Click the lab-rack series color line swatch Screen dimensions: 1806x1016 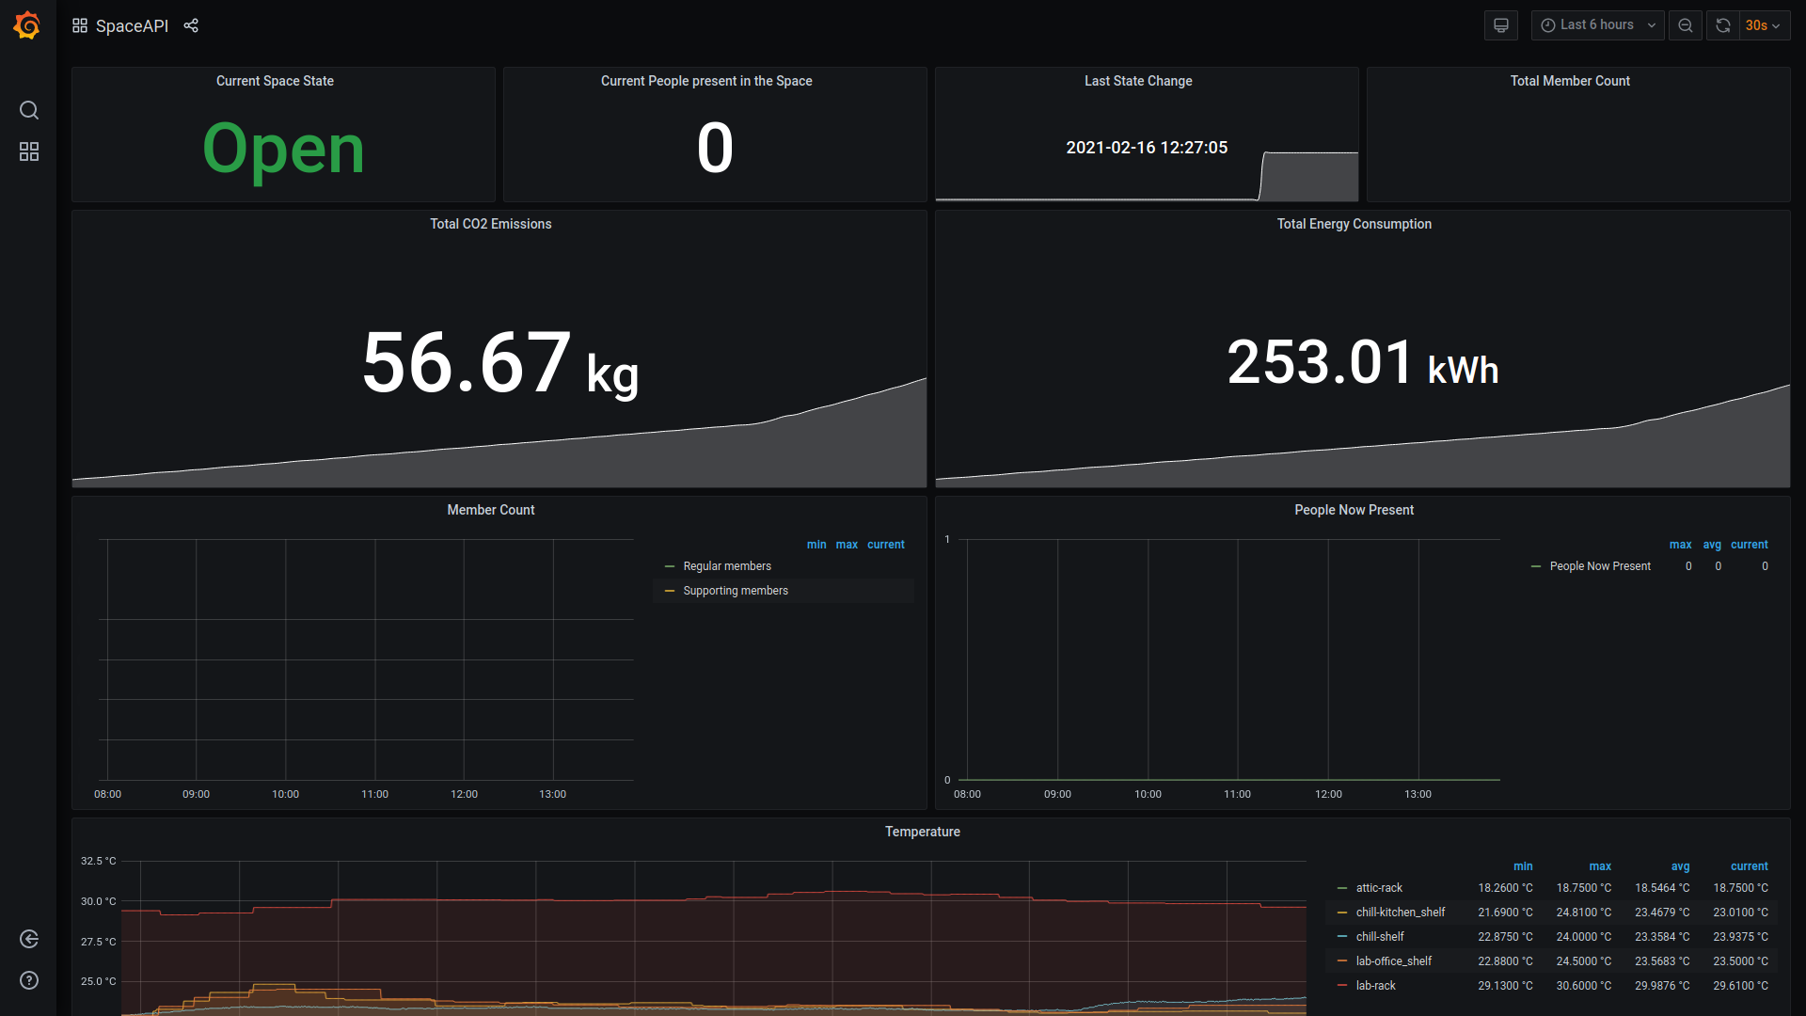point(1342,986)
